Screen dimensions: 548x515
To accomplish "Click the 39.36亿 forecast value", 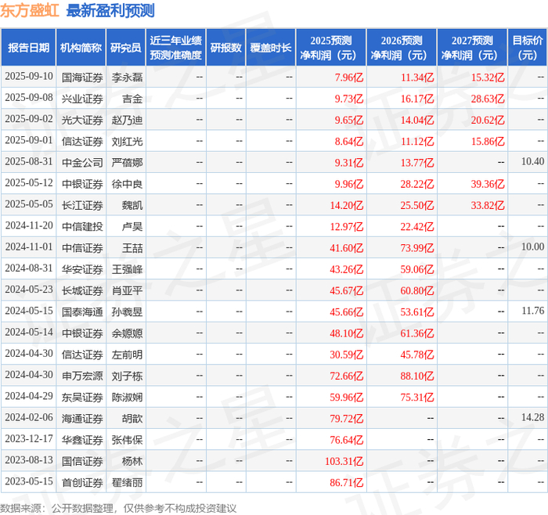I will [488, 184].
